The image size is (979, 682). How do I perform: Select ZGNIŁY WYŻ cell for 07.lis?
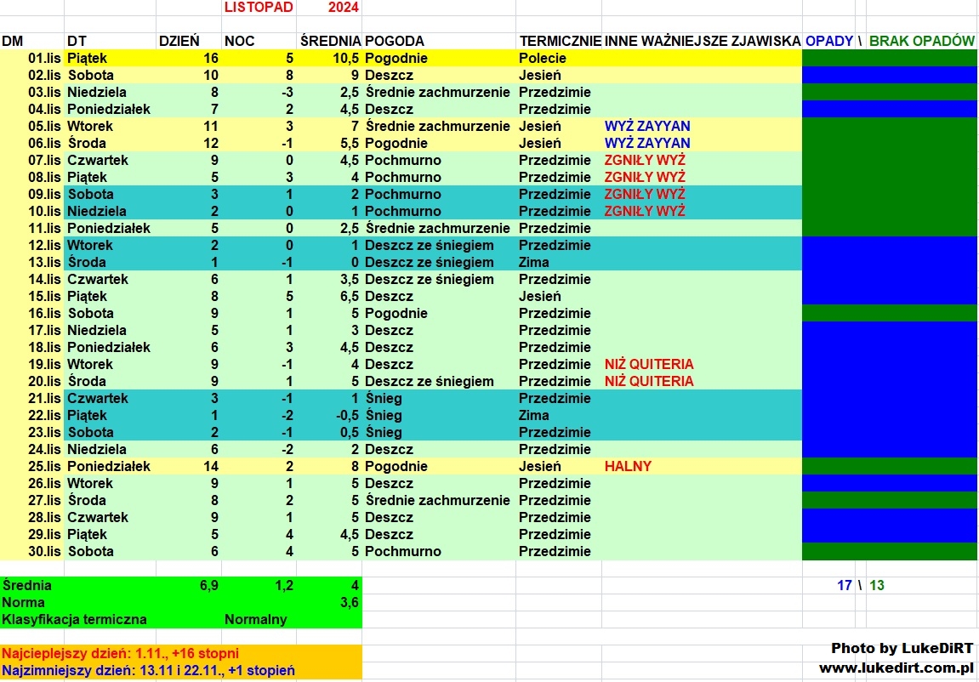click(645, 160)
